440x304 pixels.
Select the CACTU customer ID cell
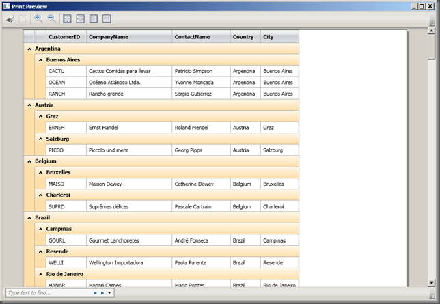coord(66,71)
